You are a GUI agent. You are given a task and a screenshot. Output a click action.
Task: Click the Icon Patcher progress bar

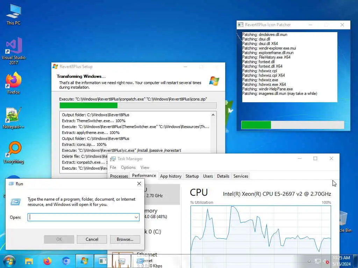click(293, 125)
